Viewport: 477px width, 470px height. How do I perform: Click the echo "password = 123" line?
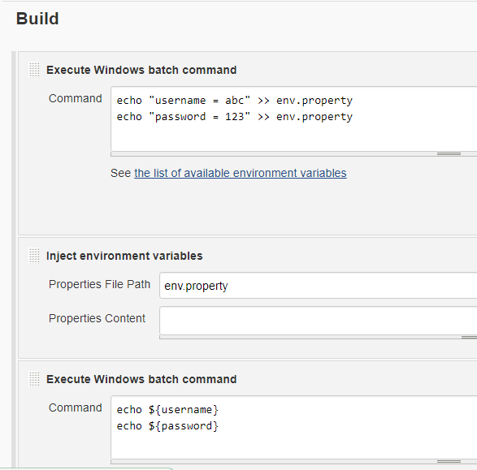point(235,117)
